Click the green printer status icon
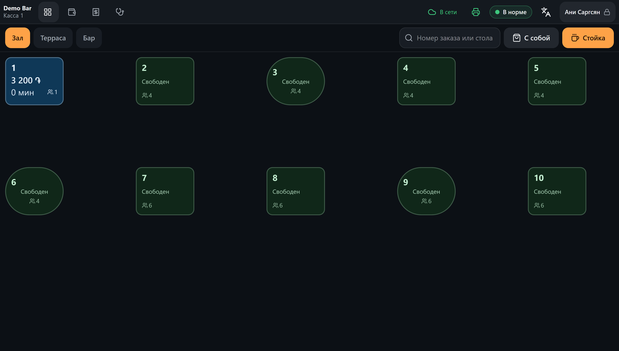This screenshot has height=351, width=619. pyautogui.click(x=475, y=12)
